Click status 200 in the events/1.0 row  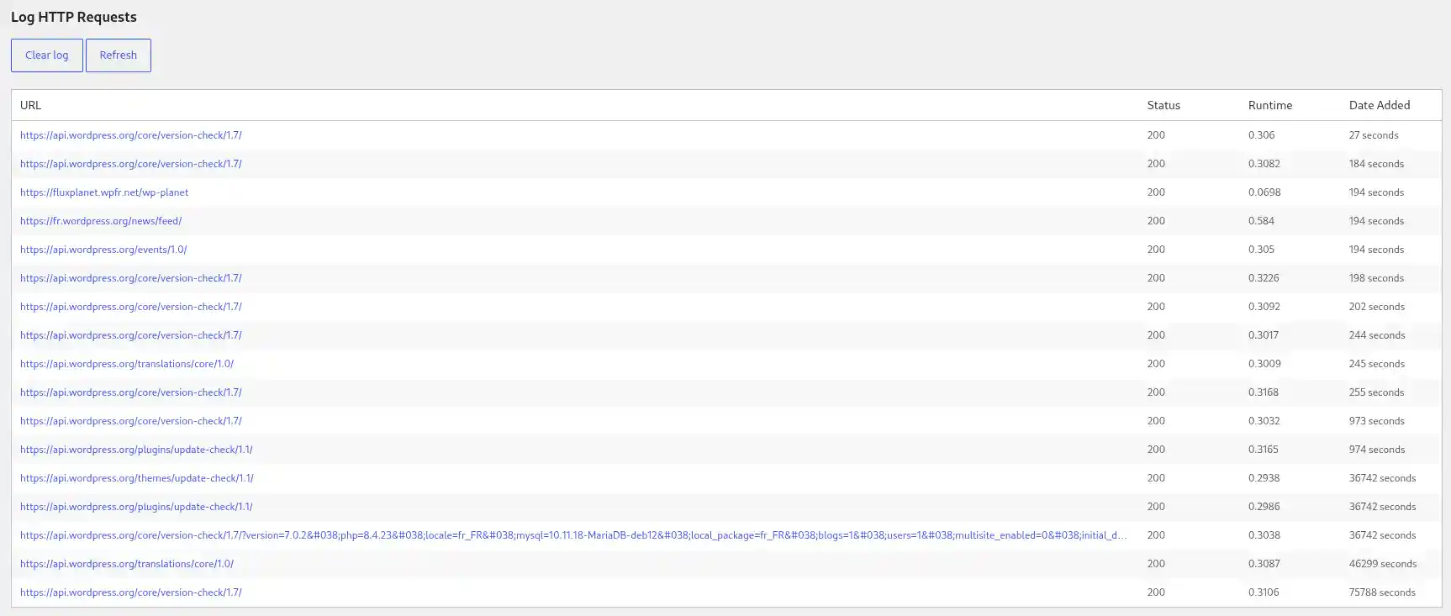point(1156,250)
